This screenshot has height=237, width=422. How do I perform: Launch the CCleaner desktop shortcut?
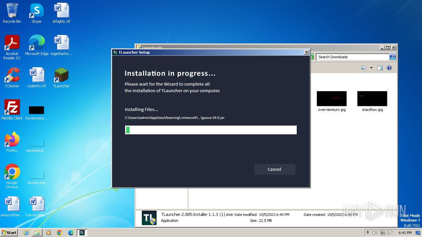tap(12, 78)
